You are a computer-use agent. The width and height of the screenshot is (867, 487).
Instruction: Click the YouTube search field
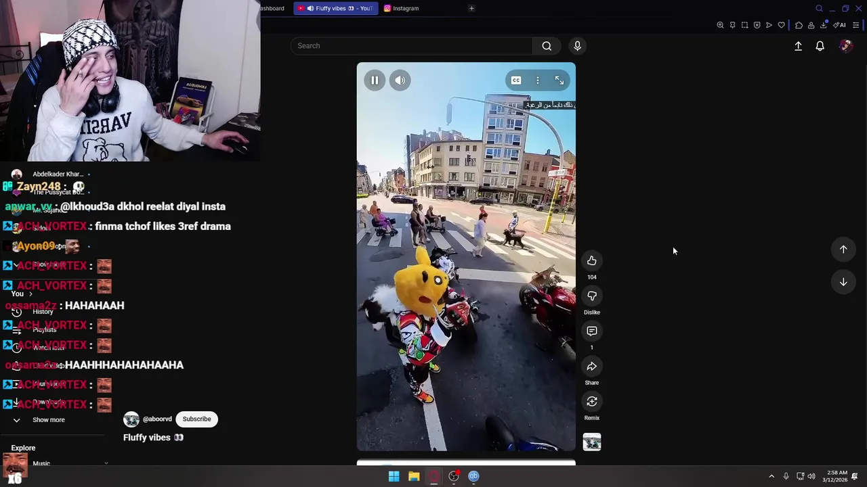coord(412,46)
